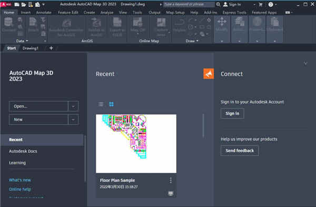Click the New drawing icon in quick access toolbar
This screenshot has height=207, width=316.
click(17, 4)
